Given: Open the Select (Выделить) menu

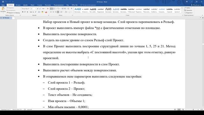Looking at the screenshot, I should [188, 13].
